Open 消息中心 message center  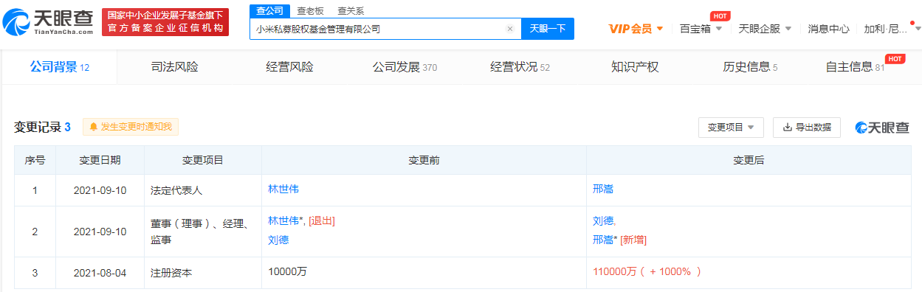coord(828,29)
